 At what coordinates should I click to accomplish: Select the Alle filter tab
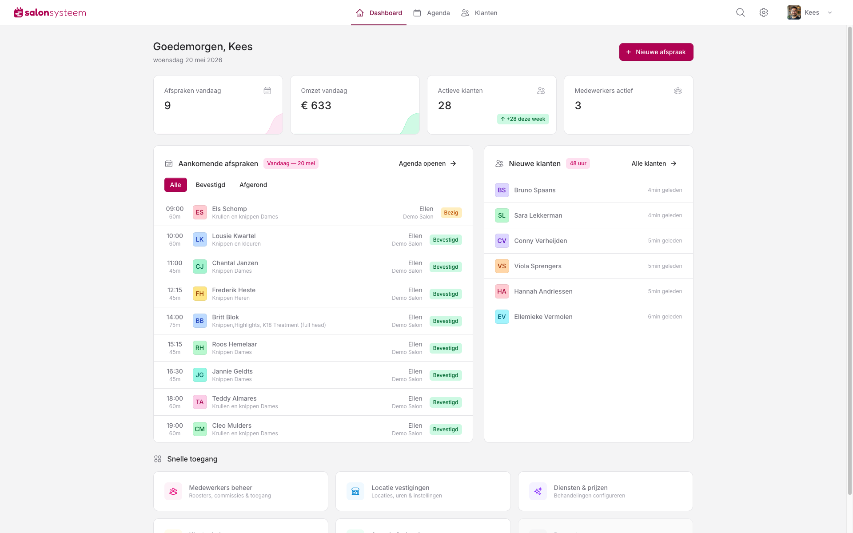175,185
